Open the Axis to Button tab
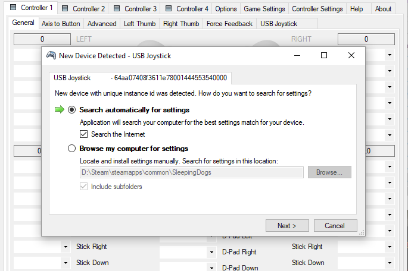Image resolution: width=408 pixels, height=271 pixels. pyautogui.click(x=61, y=24)
